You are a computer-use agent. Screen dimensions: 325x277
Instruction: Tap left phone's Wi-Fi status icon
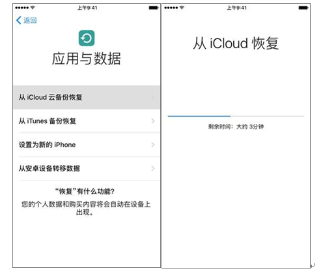[x=33, y=8]
